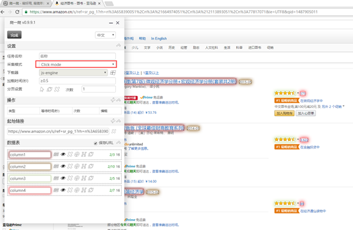Open the js-engine downloader dropdown
353x230 pixels.
[x=73, y=72]
